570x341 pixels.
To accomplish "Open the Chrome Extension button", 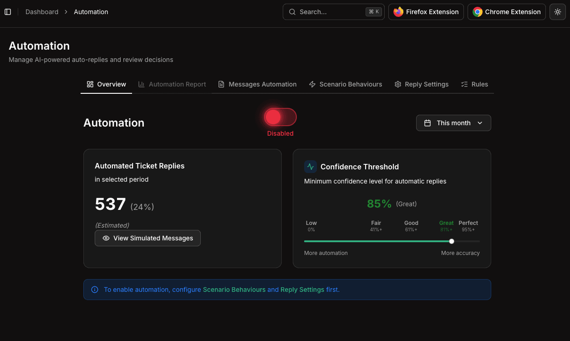I will pos(507,12).
